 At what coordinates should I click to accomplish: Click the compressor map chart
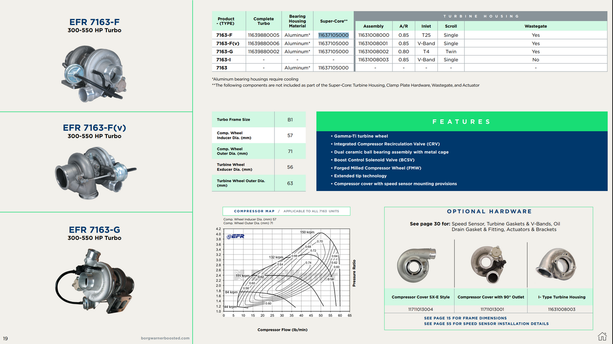point(286,271)
